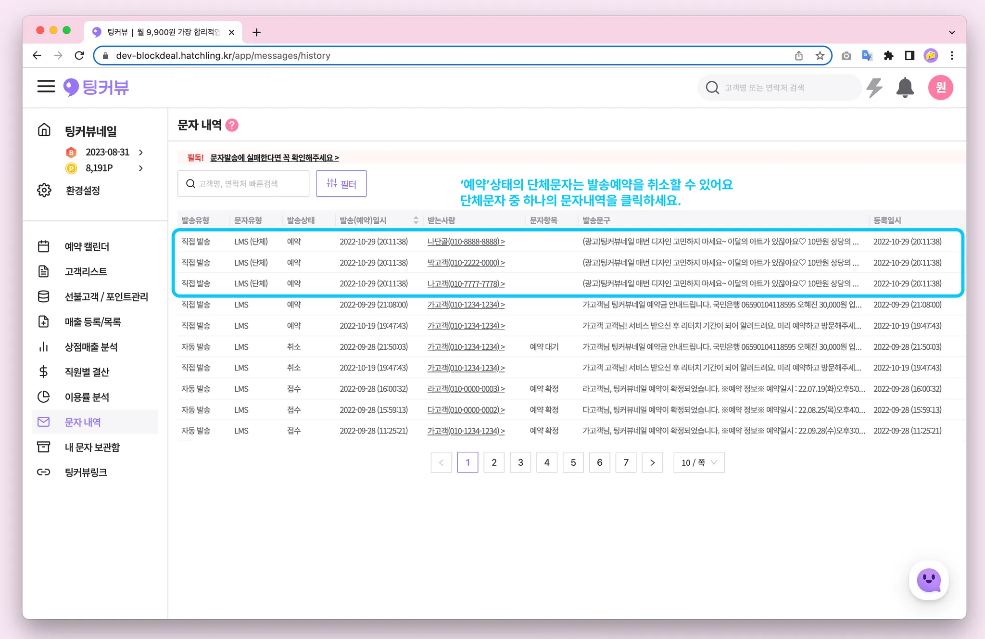This screenshot has width=985, height=639.
Task: Open the 10 / 쪽 page size dropdown
Action: (x=699, y=462)
